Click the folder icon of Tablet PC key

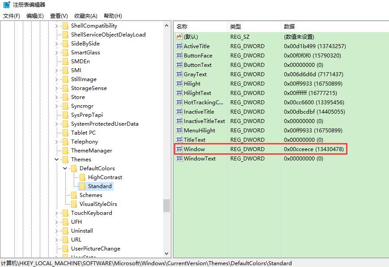pyautogui.click(x=65, y=133)
